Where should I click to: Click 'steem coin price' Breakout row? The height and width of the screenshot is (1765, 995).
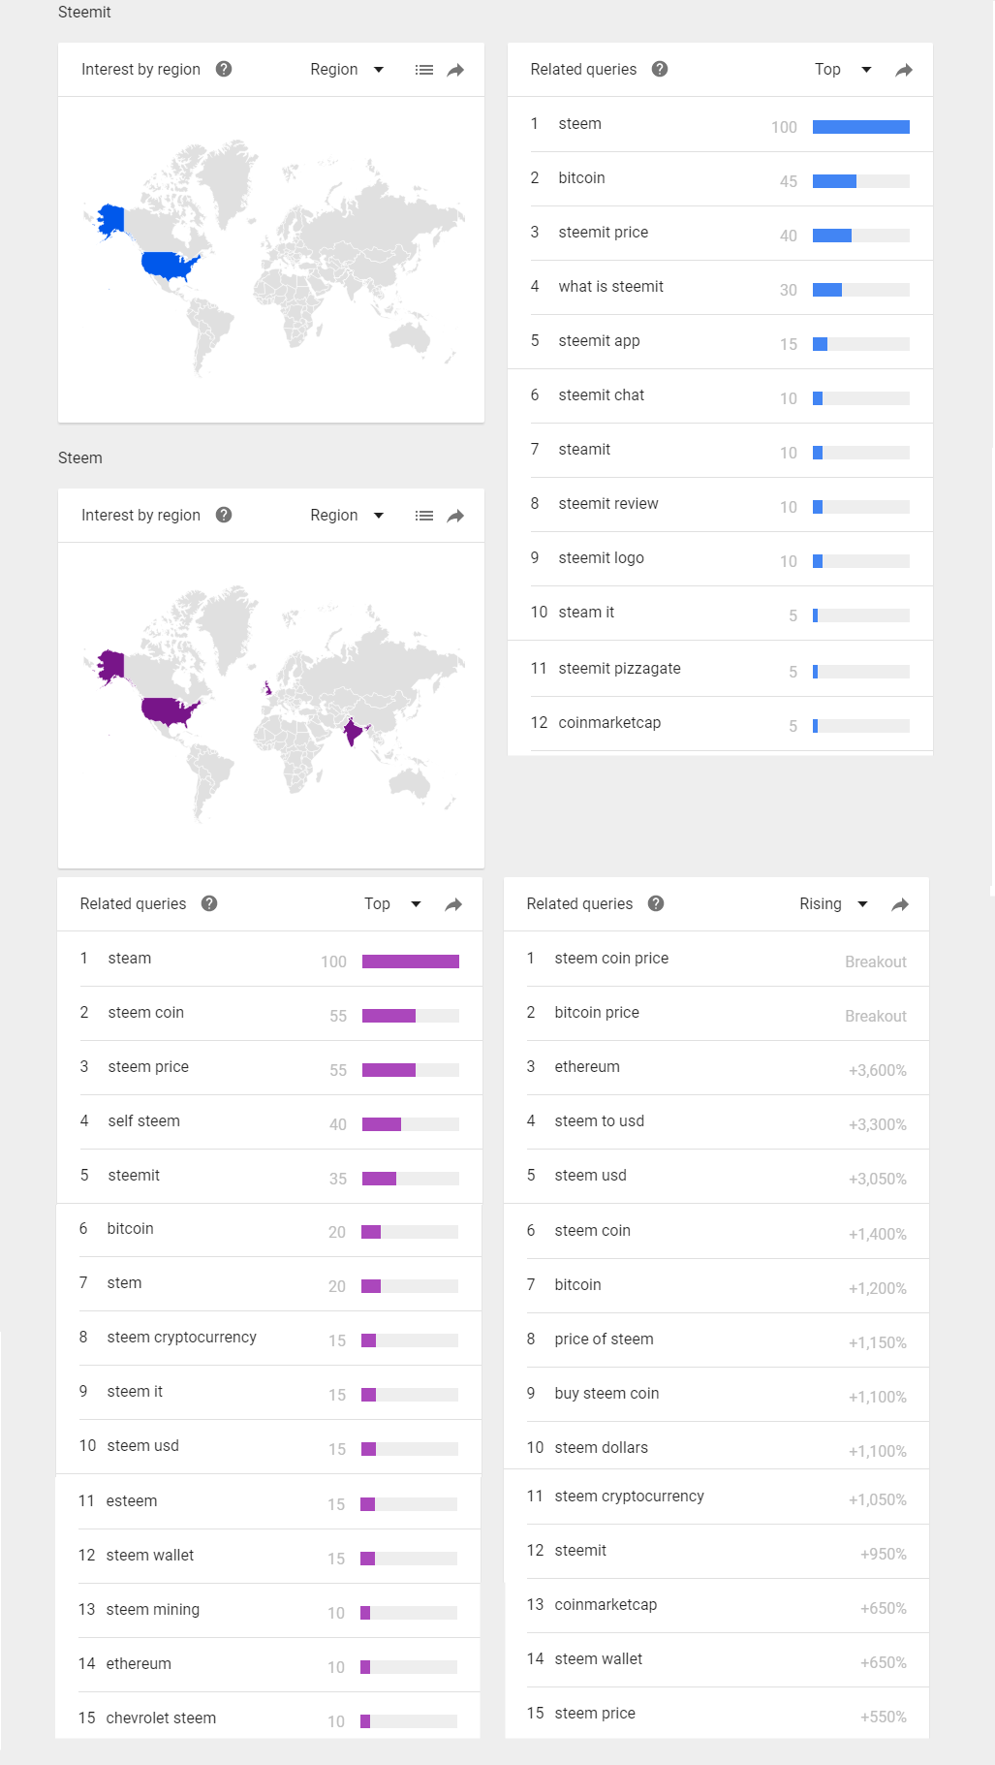coord(717,959)
